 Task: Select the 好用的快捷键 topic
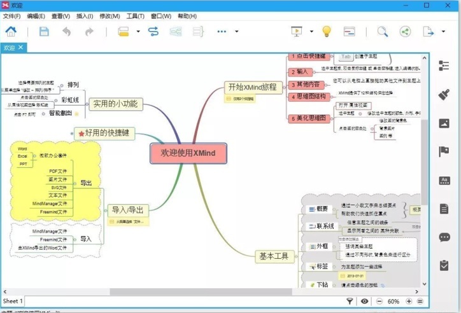[x=104, y=134]
